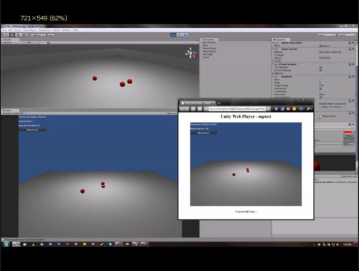Go to the browser home page
The image size is (359, 271).
pyautogui.click(x=200, y=109)
